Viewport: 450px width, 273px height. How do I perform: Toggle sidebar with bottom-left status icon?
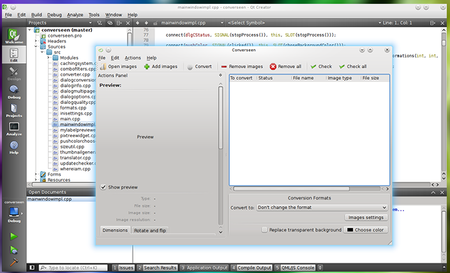click(32, 267)
